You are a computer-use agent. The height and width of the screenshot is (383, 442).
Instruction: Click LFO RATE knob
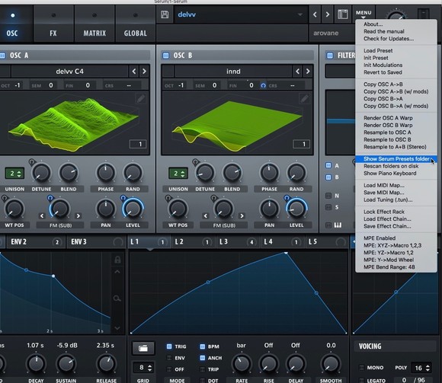(x=242, y=363)
